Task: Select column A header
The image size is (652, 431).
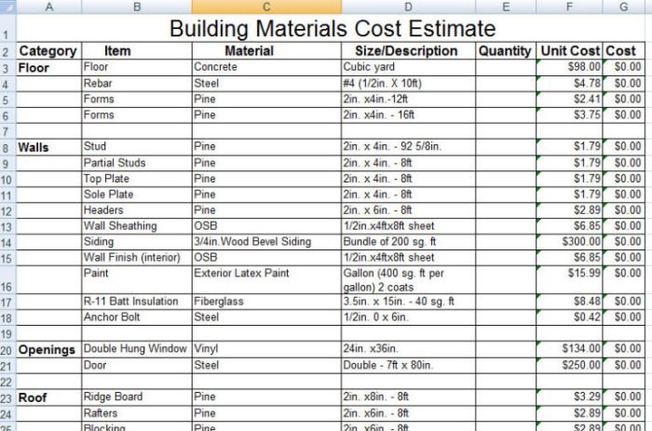Action: [49, 7]
